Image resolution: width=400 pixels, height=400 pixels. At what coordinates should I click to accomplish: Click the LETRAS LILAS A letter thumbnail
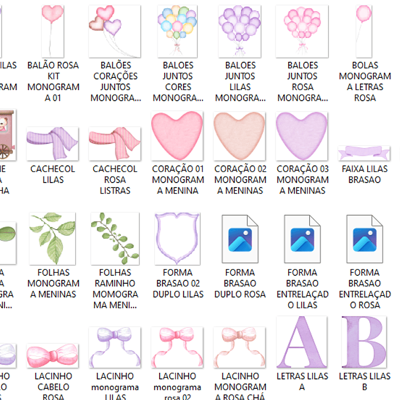coord(302,342)
